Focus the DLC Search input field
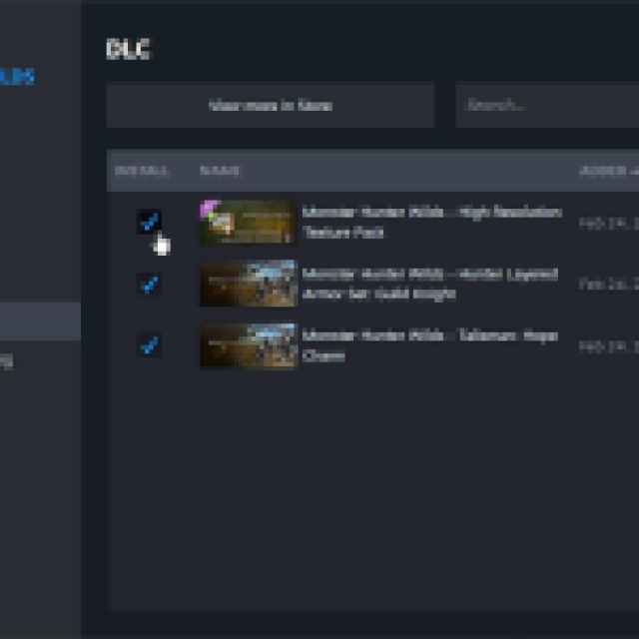The height and width of the screenshot is (639, 639). coord(544,105)
